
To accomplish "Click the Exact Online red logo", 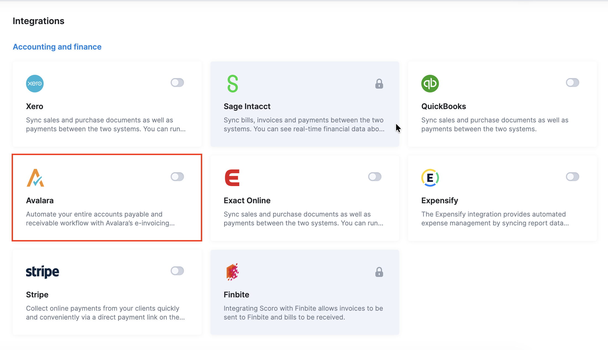I will (232, 178).
